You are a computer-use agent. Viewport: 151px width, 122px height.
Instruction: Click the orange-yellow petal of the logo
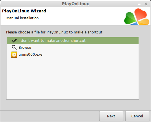pos(144,22)
